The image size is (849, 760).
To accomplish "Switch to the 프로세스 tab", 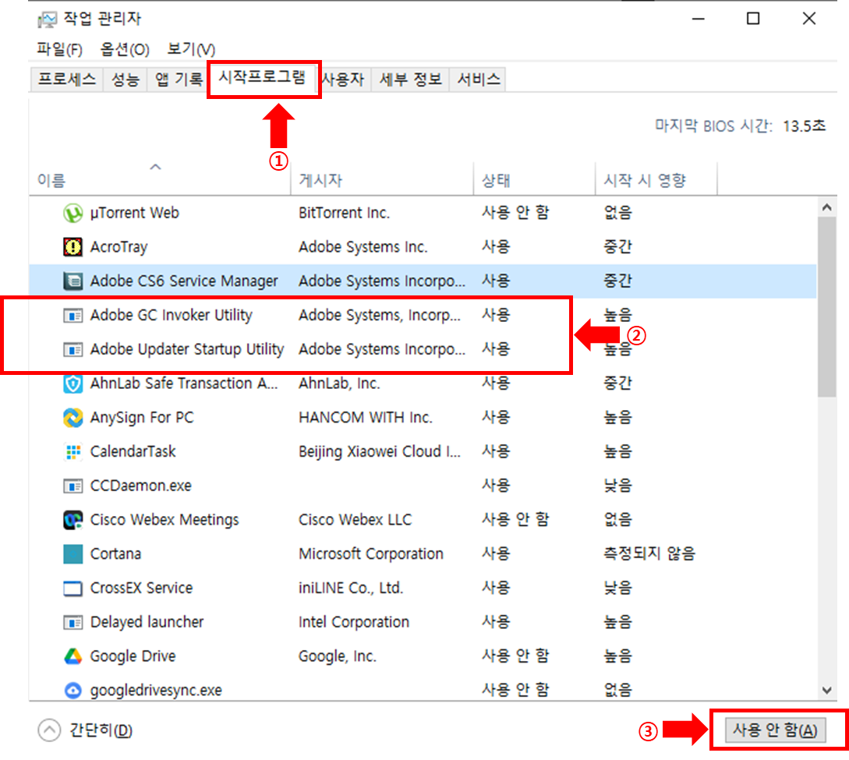I will pyautogui.click(x=66, y=80).
